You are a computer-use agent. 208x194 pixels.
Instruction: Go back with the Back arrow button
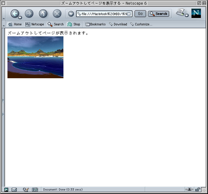click(15, 14)
